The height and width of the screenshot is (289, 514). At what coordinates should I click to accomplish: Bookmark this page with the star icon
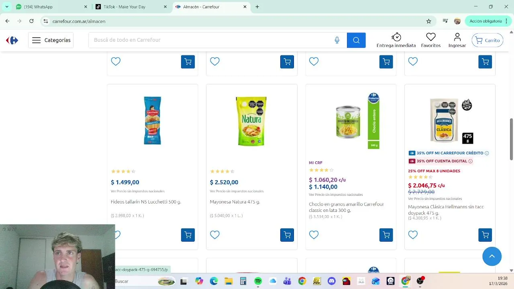[428, 21]
